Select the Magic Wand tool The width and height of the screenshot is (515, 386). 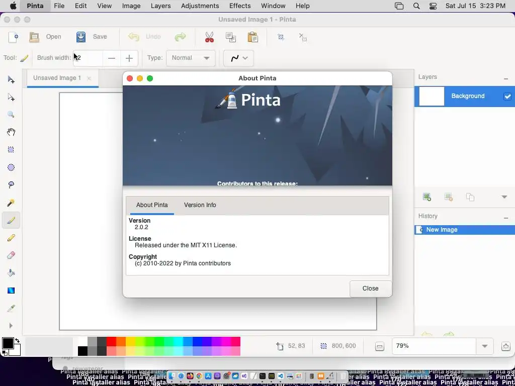11,203
